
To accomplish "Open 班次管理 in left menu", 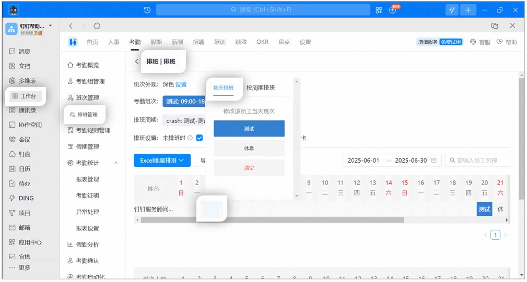I will click(87, 97).
